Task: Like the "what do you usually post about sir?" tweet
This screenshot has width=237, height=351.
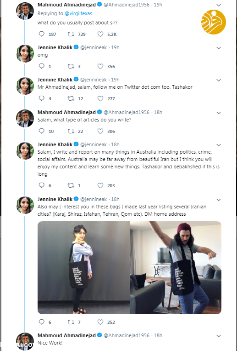Action: (x=100, y=34)
